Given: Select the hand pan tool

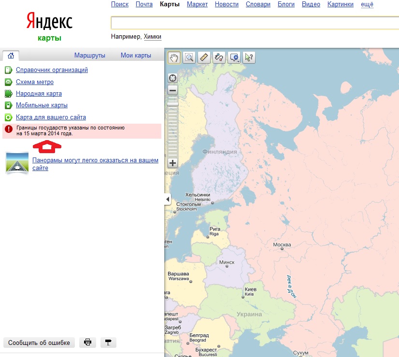Looking at the screenshot, I should [174, 57].
